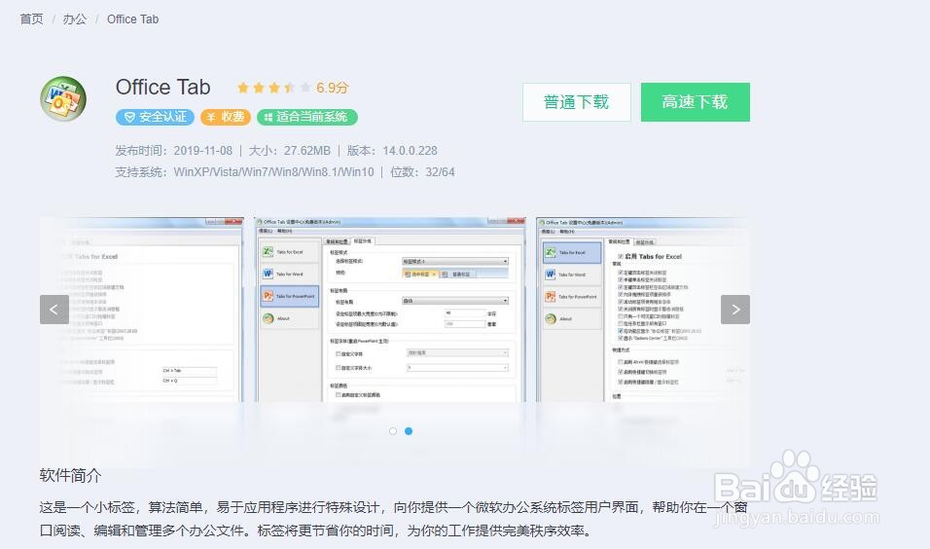Image resolution: width=930 pixels, height=549 pixels.
Task: Click the 安全认证 badge
Action: pyautogui.click(x=155, y=117)
